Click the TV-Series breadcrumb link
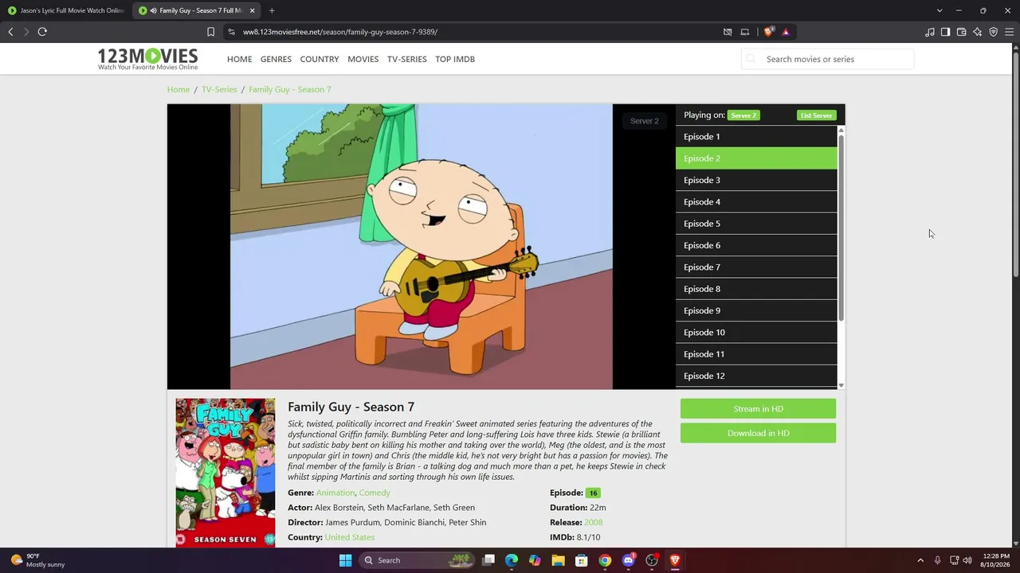 point(219,89)
